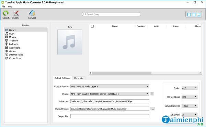Open the Channels dropdown

190,115
